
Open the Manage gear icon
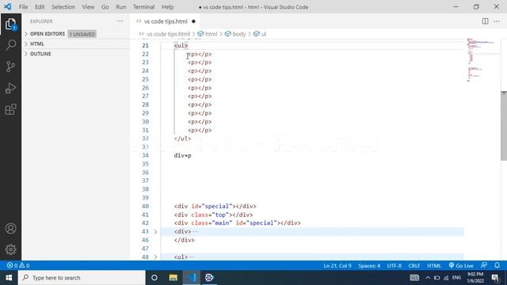click(10, 249)
